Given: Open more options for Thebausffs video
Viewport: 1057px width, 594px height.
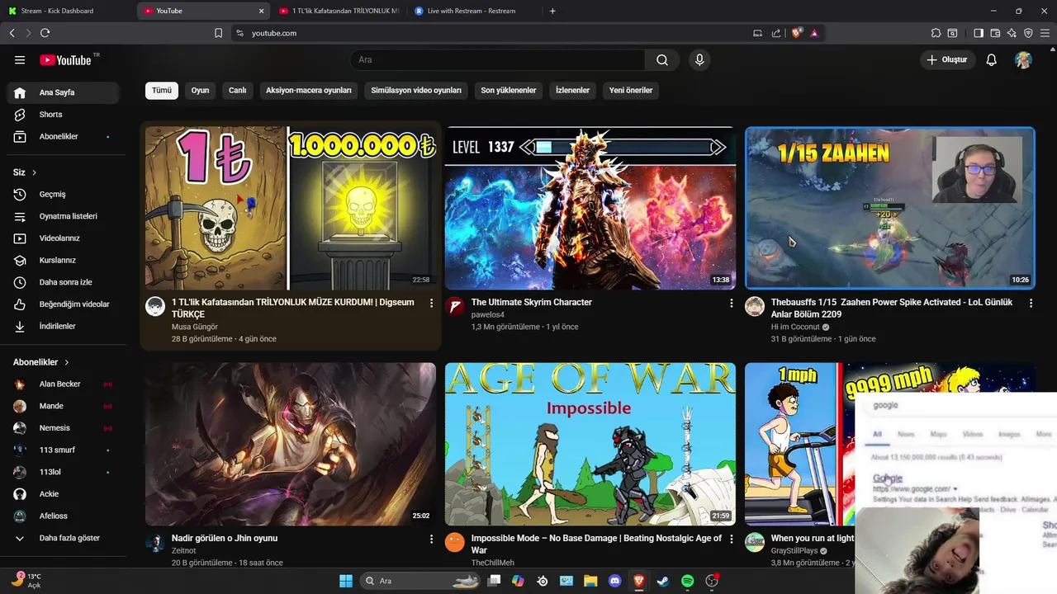Looking at the screenshot, I should (1031, 303).
